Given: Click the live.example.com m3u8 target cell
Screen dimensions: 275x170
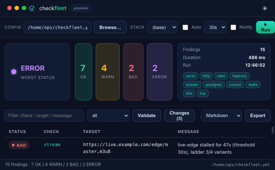Looking at the screenshot, I should pos(125,148).
